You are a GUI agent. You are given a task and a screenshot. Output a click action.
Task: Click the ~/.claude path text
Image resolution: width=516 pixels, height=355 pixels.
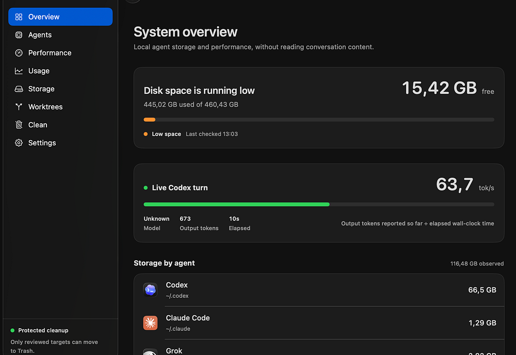[x=178, y=329]
